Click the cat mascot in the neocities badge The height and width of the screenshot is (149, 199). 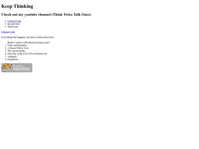(6, 68)
